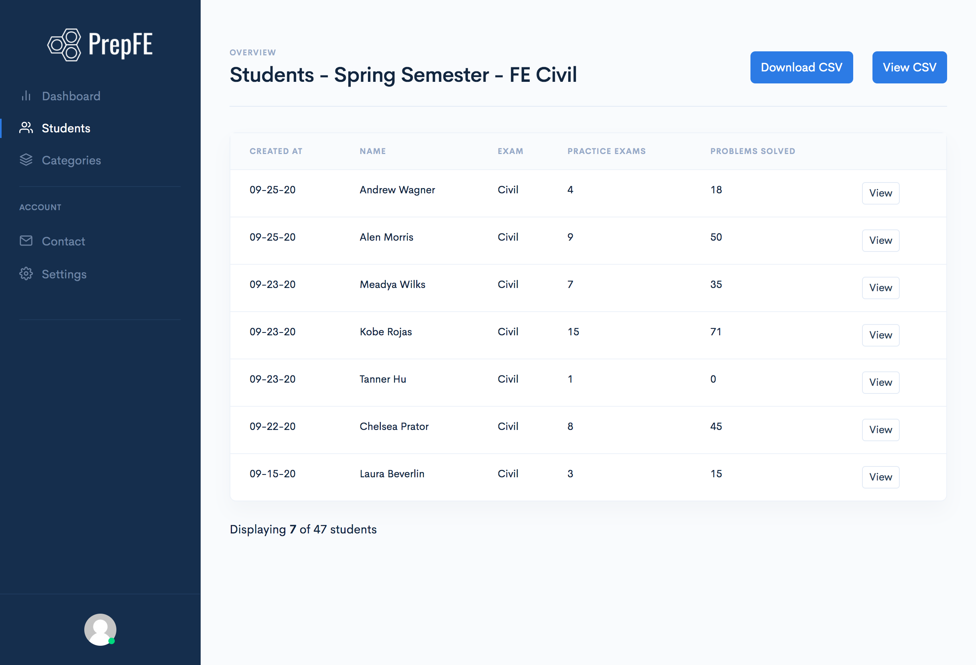This screenshot has width=976, height=665.
Task: Click the Practice Exams column header
Action: pos(606,151)
